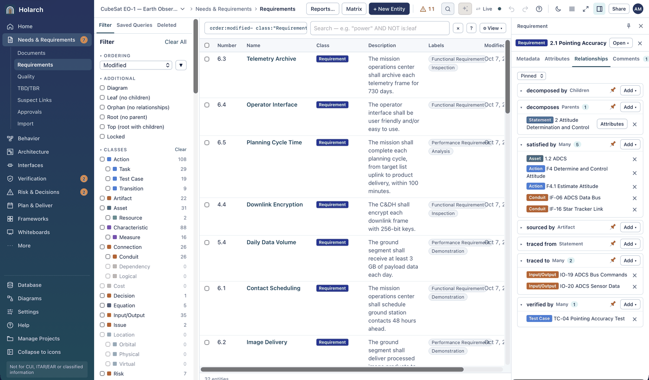Toggle the side panel layout icon

click(600, 9)
